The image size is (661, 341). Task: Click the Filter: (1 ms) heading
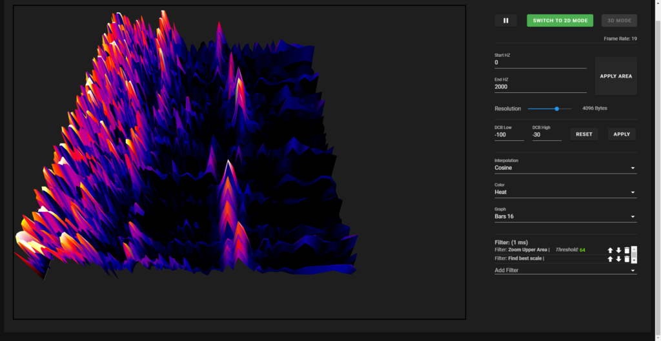pyautogui.click(x=511, y=243)
